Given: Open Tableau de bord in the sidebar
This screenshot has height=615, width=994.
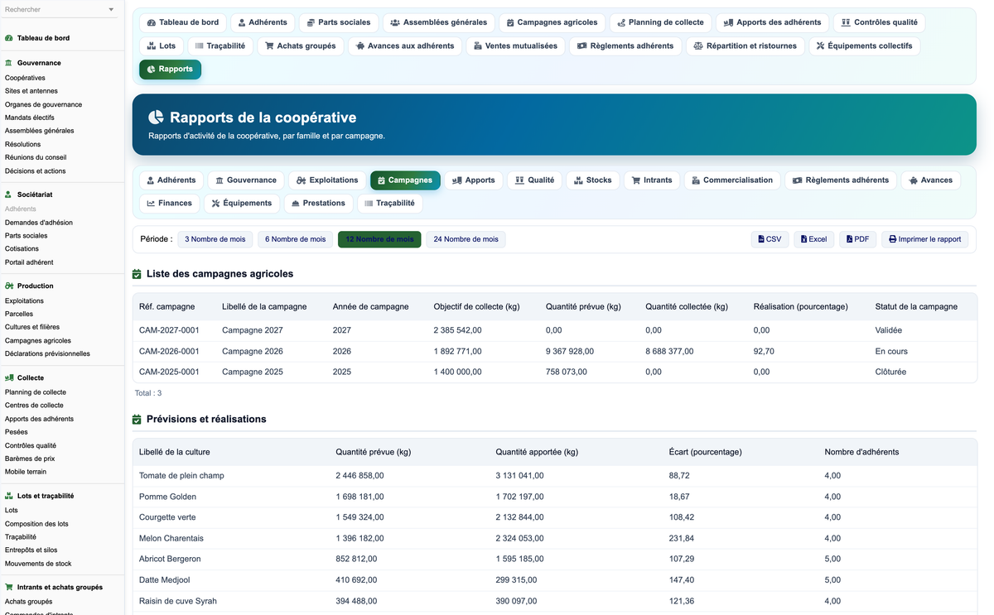Looking at the screenshot, I should [43, 38].
